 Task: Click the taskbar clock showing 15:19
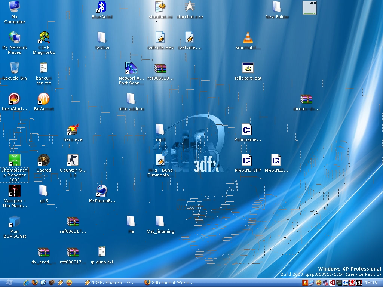pos(371,283)
